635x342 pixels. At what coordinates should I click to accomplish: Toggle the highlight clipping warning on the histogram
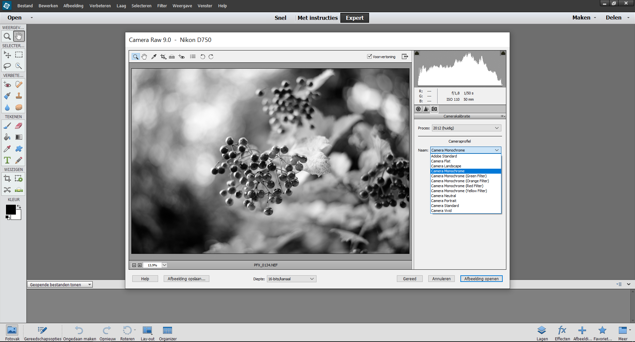[x=503, y=53]
